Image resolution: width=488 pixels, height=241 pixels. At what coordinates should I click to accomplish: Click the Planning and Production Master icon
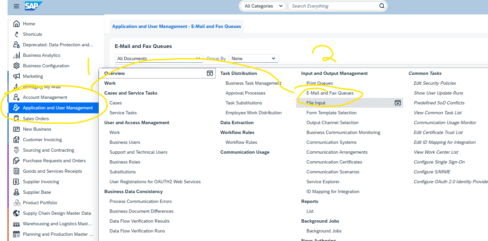click(x=16, y=234)
